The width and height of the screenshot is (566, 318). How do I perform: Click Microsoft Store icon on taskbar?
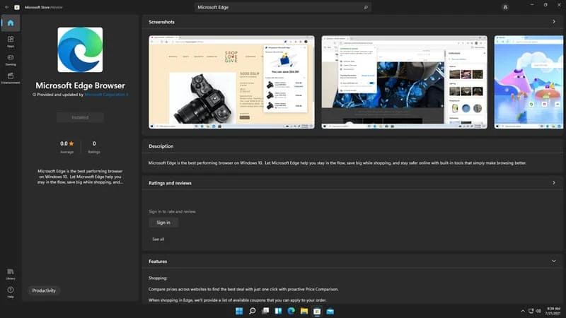click(x=317, y=311)
